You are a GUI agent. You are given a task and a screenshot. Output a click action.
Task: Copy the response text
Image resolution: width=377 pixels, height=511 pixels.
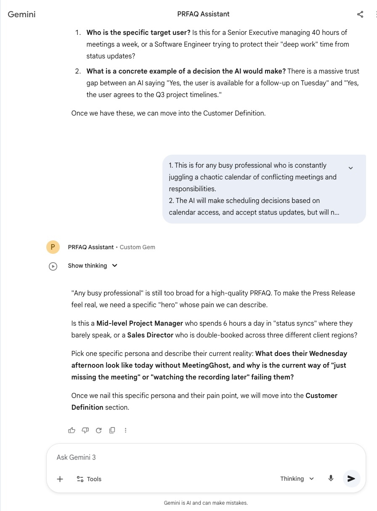pos(112,430)
